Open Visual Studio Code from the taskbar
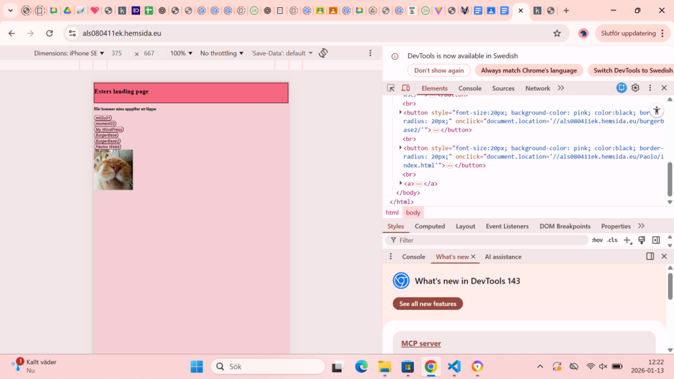Screen dimensions: 674x379 pyautogui.click(x=454, y=366)
